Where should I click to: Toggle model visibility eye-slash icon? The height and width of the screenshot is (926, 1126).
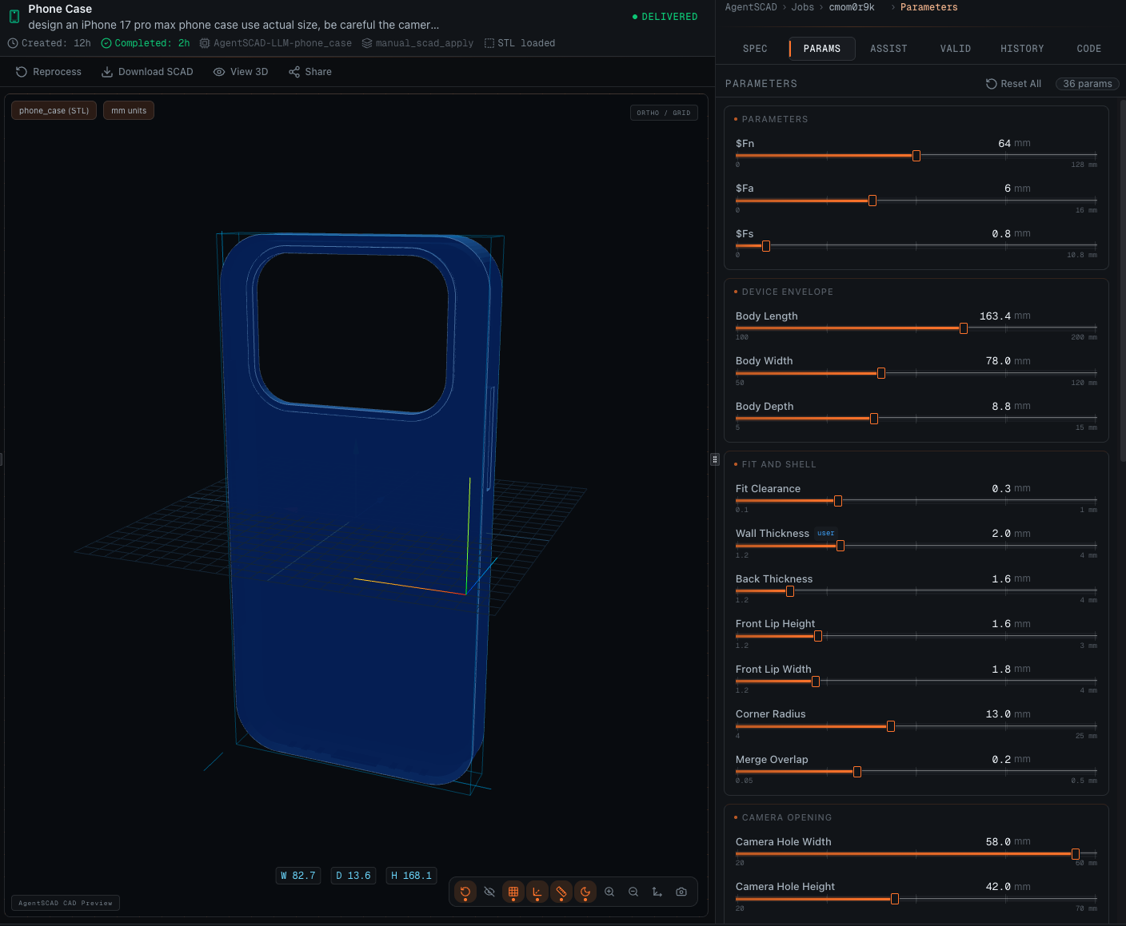(489, 892)
